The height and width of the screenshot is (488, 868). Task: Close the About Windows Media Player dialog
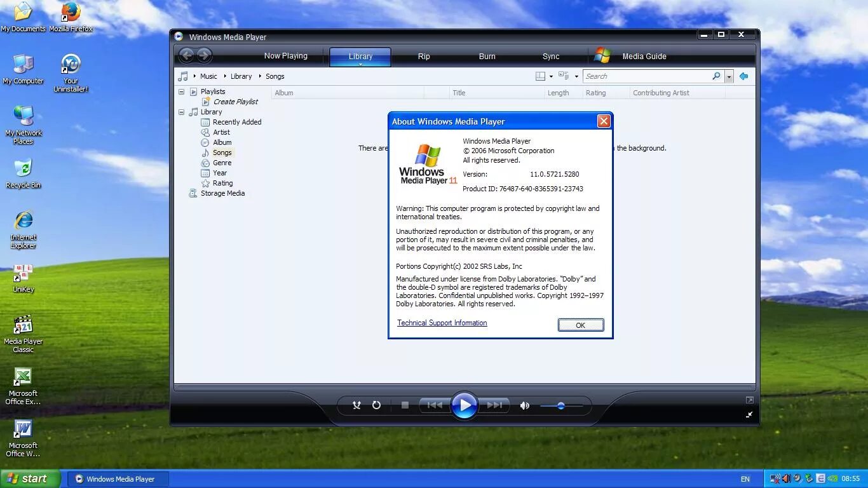click(x=604, y=121)
